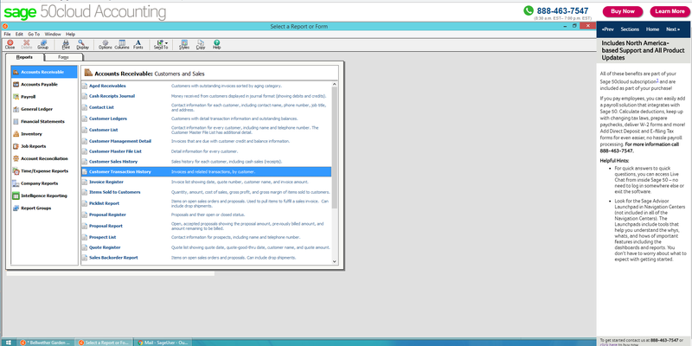
Task: Select Job Reports category
Action: point(44,146)
